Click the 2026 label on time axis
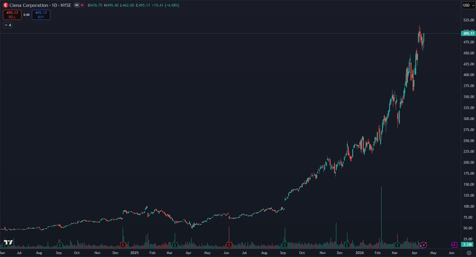The height and width of the screenshot is (257, 476). [360, 253]
